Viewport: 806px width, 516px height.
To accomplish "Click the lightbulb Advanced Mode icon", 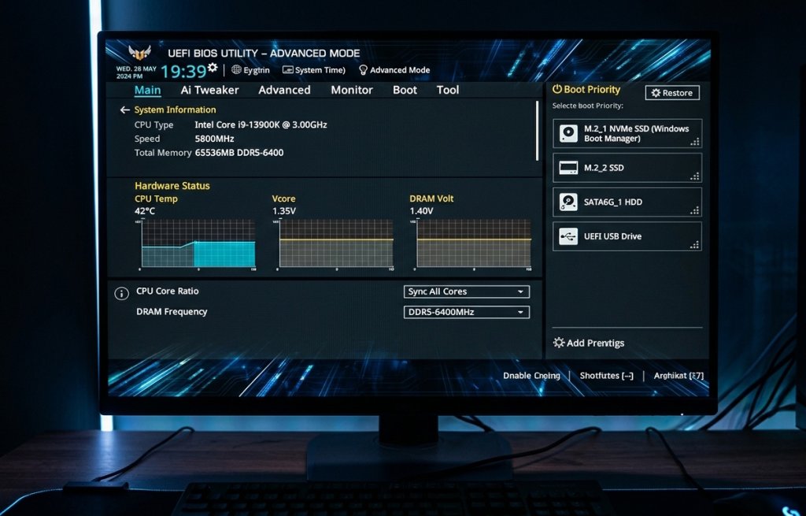I will [x=363, y=70].
